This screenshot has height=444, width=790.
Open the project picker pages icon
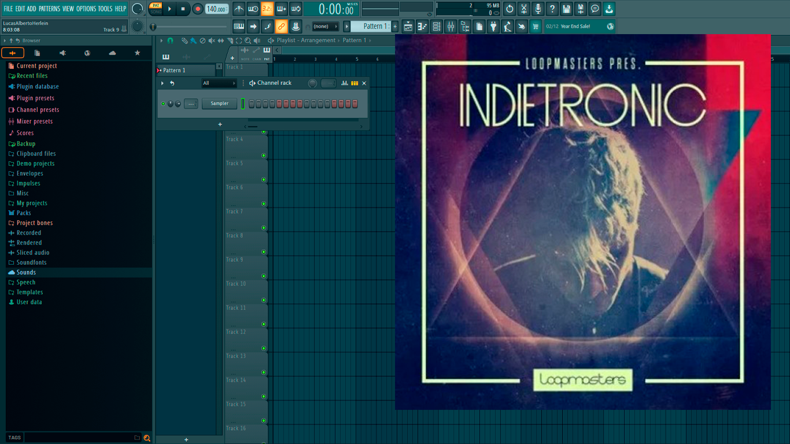click(479, 26)
